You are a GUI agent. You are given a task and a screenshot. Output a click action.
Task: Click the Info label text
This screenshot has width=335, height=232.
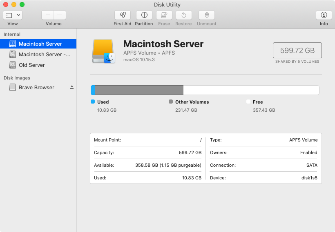pyautogui.click(x=324, y=24)
